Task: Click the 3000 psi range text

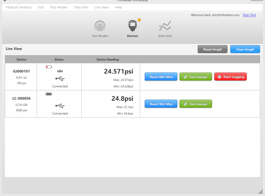Action: (x=21, y=110)
